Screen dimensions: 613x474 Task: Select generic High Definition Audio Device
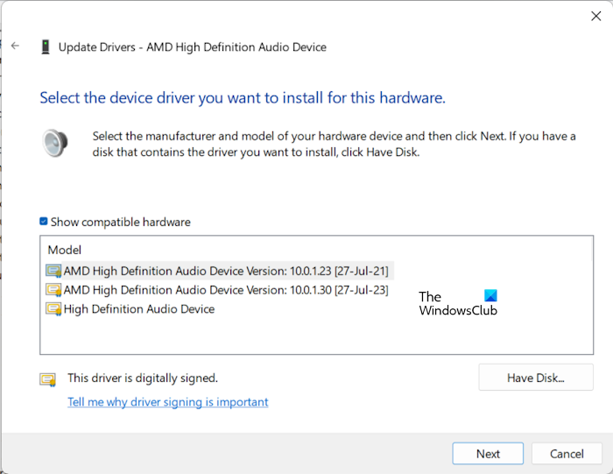pyautogui.click(x=139, y=309)
